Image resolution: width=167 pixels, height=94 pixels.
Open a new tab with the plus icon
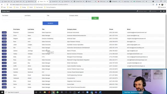point(146,2)
